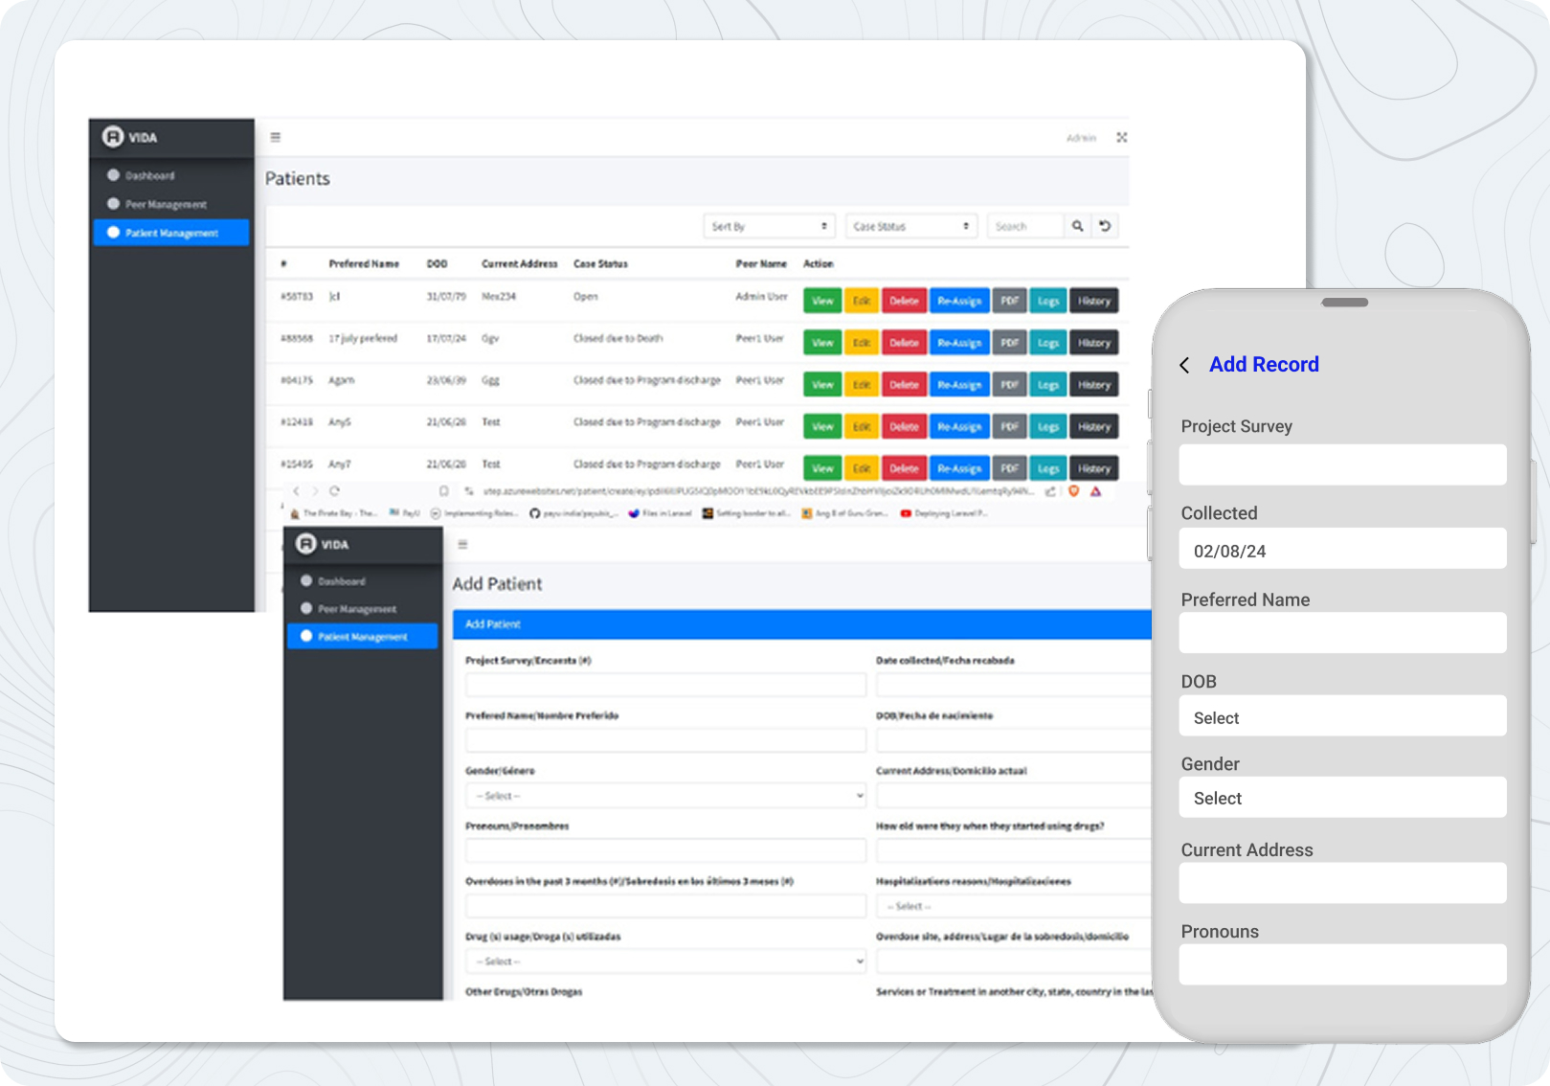This screenshot has width=1550, height=1086.
Task: Click Delete button for patient Agam
Action: pyautogui.click(x=904, y=385)
